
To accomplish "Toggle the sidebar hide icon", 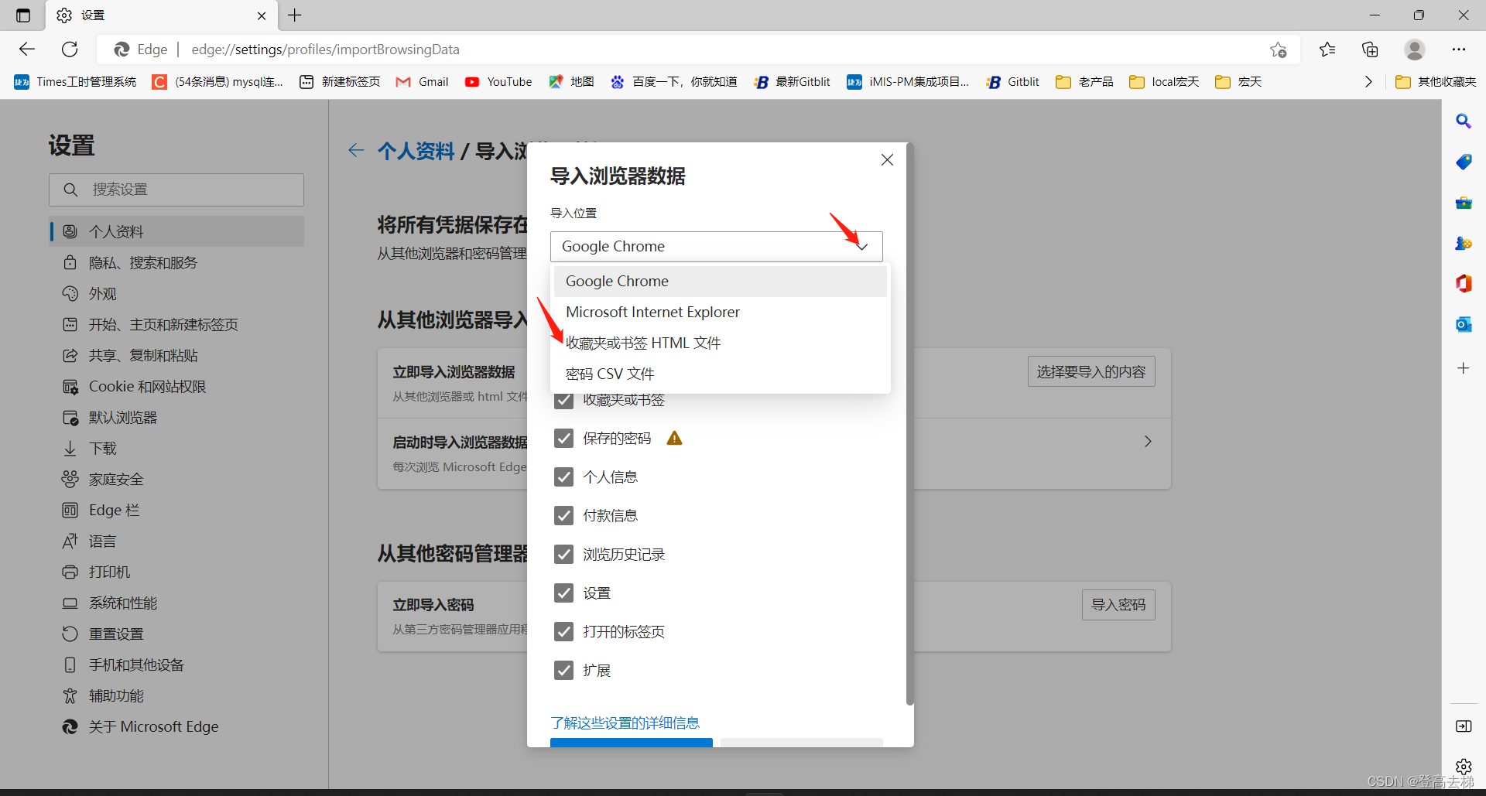I will [x=1464, y=726].
